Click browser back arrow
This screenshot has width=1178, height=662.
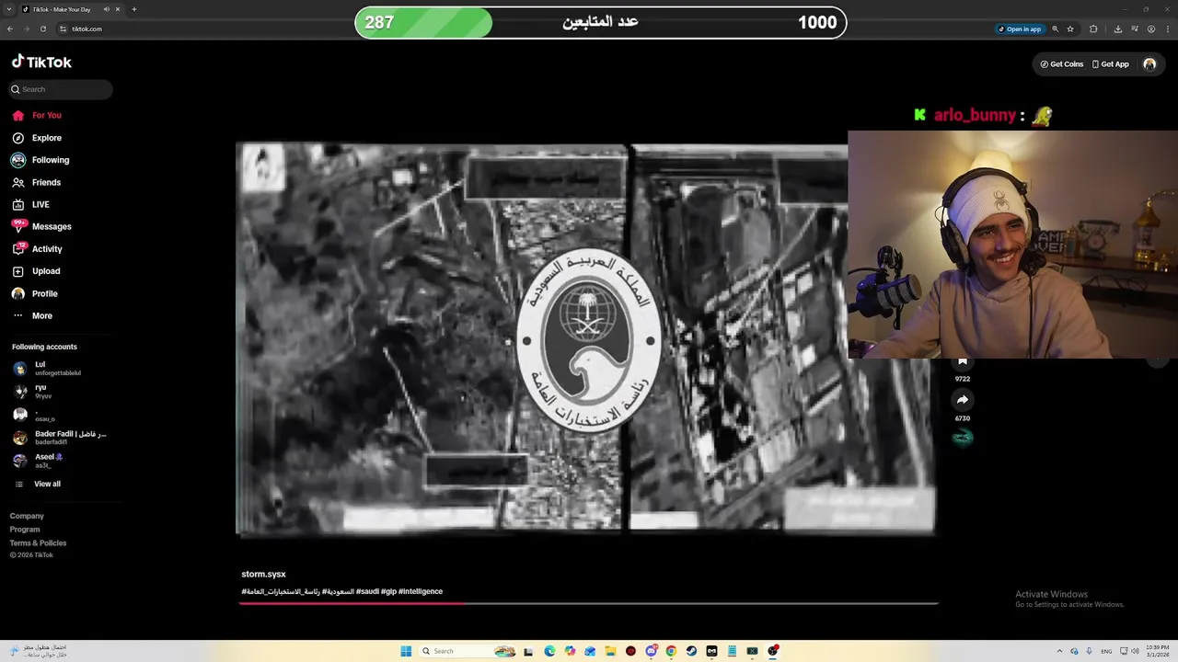point(10,29)
